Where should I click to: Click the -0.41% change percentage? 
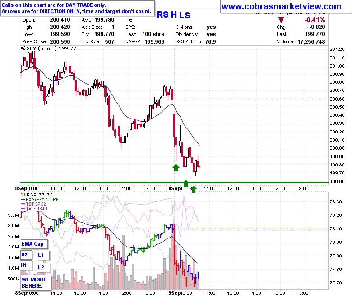click(x=315, y=20)
